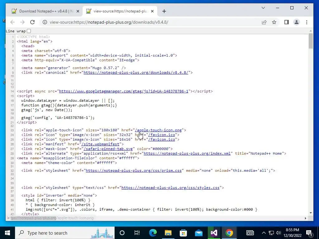
Task: Launch Microsoft Edge from taskbar
Action: coord(153,233)
